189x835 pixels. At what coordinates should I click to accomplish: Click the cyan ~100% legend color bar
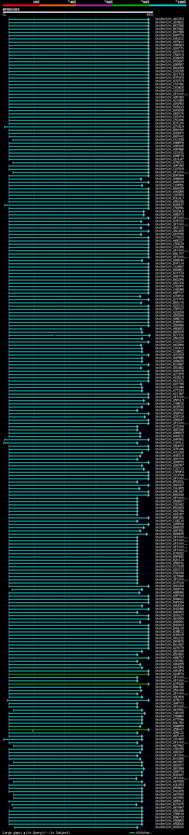point(168,6)
